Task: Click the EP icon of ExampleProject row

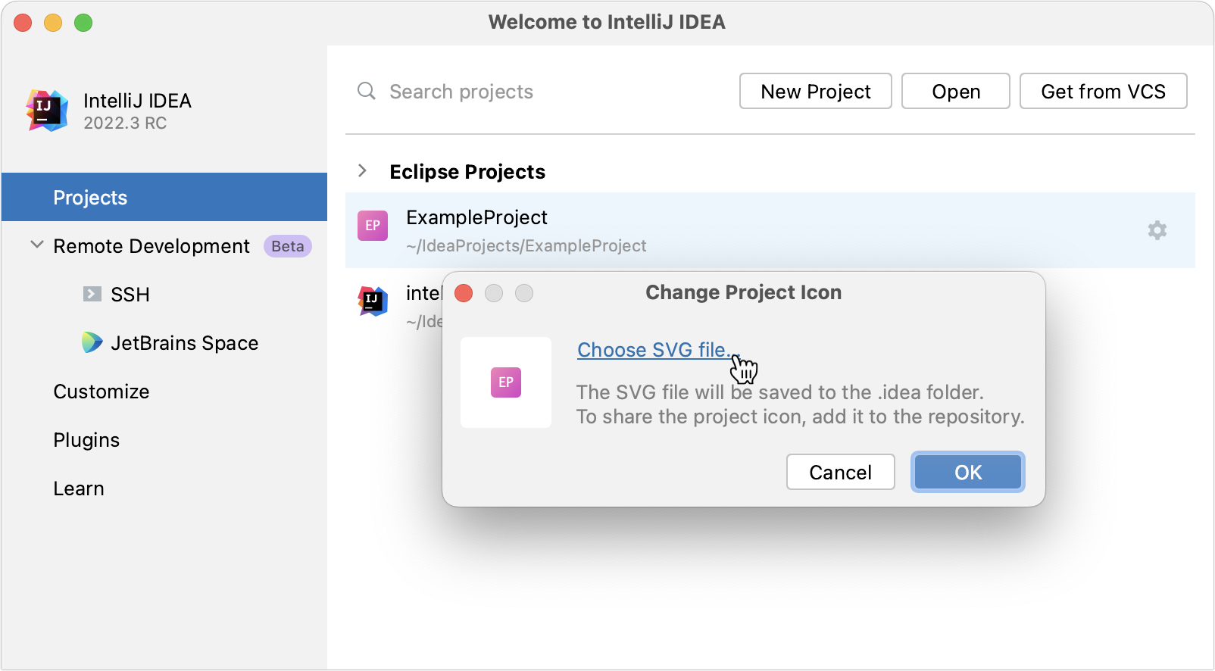Action: (373, 226)
